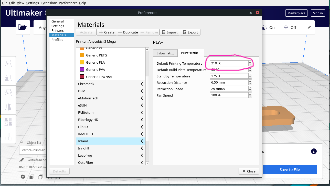Open the Settings menu

(x=33, y=3)
